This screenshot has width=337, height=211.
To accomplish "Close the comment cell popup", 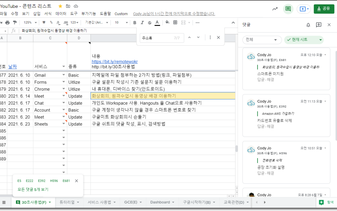I will [x=76, y=181].
